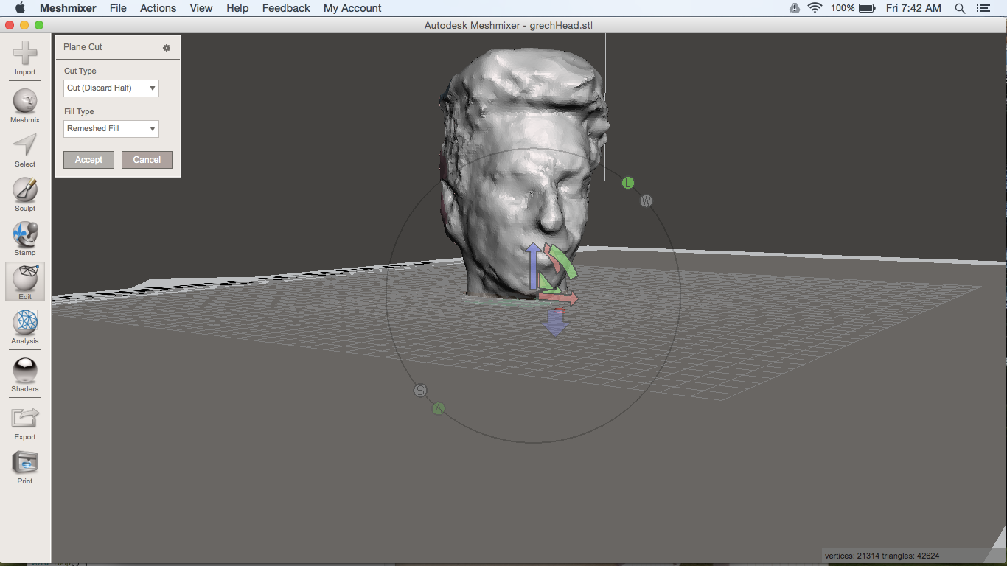Click the green rotation arc of gizmo
The height and width of the screenshot is (566, 1007).
(x=564, y=262)
